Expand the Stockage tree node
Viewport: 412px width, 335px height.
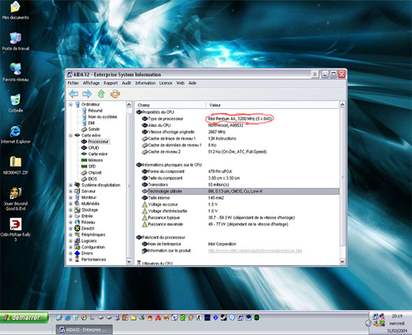tap(71, 210)
